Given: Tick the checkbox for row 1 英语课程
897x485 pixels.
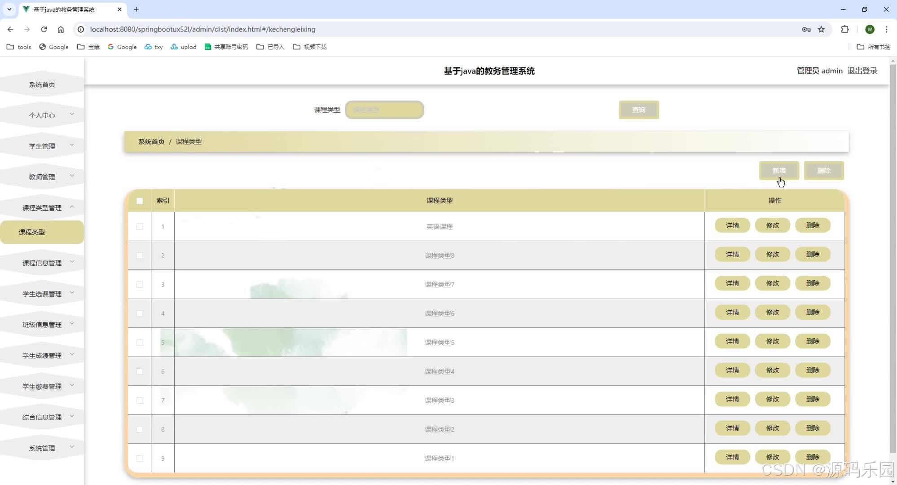Looking at the screenshot, I should click(140, 226).
